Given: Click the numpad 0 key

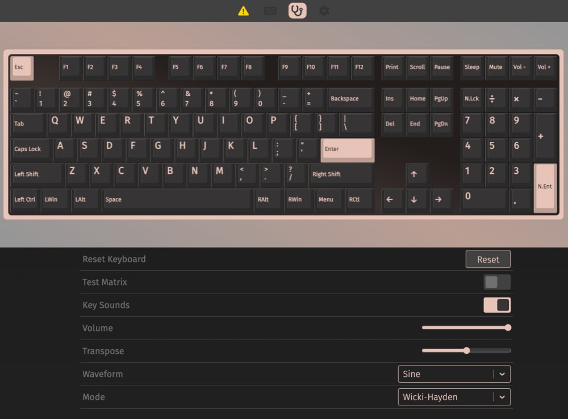Looking at the screenshot, I should coord(484,200).
